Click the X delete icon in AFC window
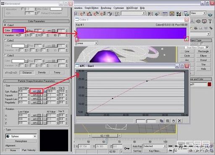 point(180,121)
